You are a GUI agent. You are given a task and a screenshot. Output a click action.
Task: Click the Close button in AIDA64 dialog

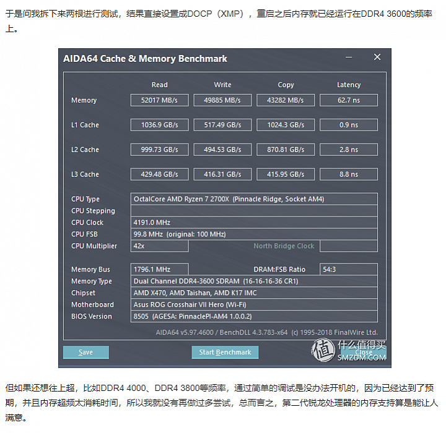(364, 353)
